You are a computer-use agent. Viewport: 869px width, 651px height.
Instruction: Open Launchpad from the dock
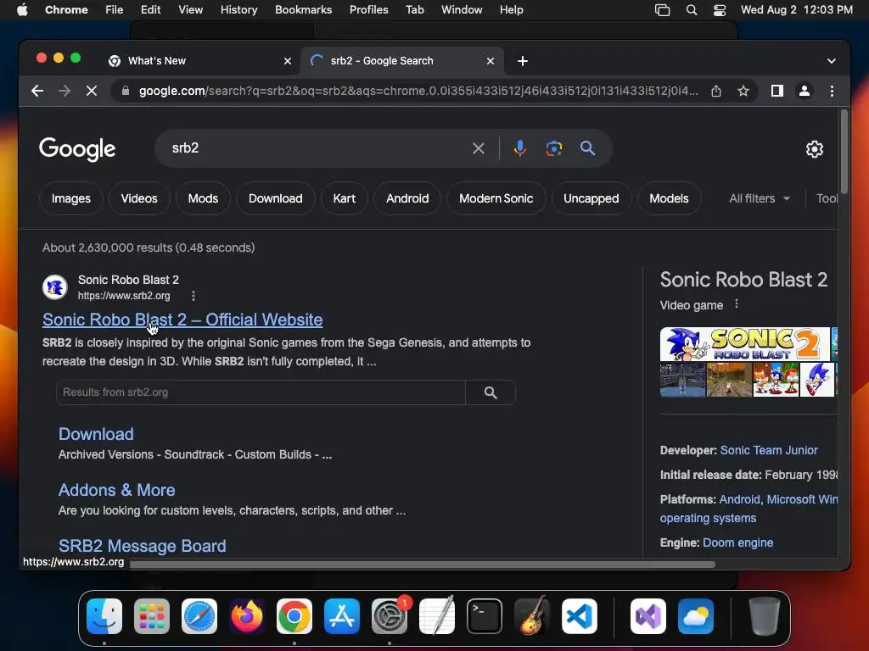[152, 616]
